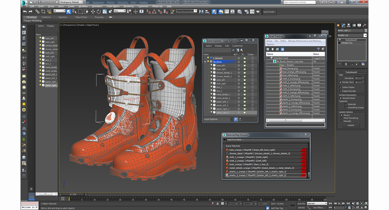Toggle the Angle Snap button
389x210 pixels.
point(154,12)
